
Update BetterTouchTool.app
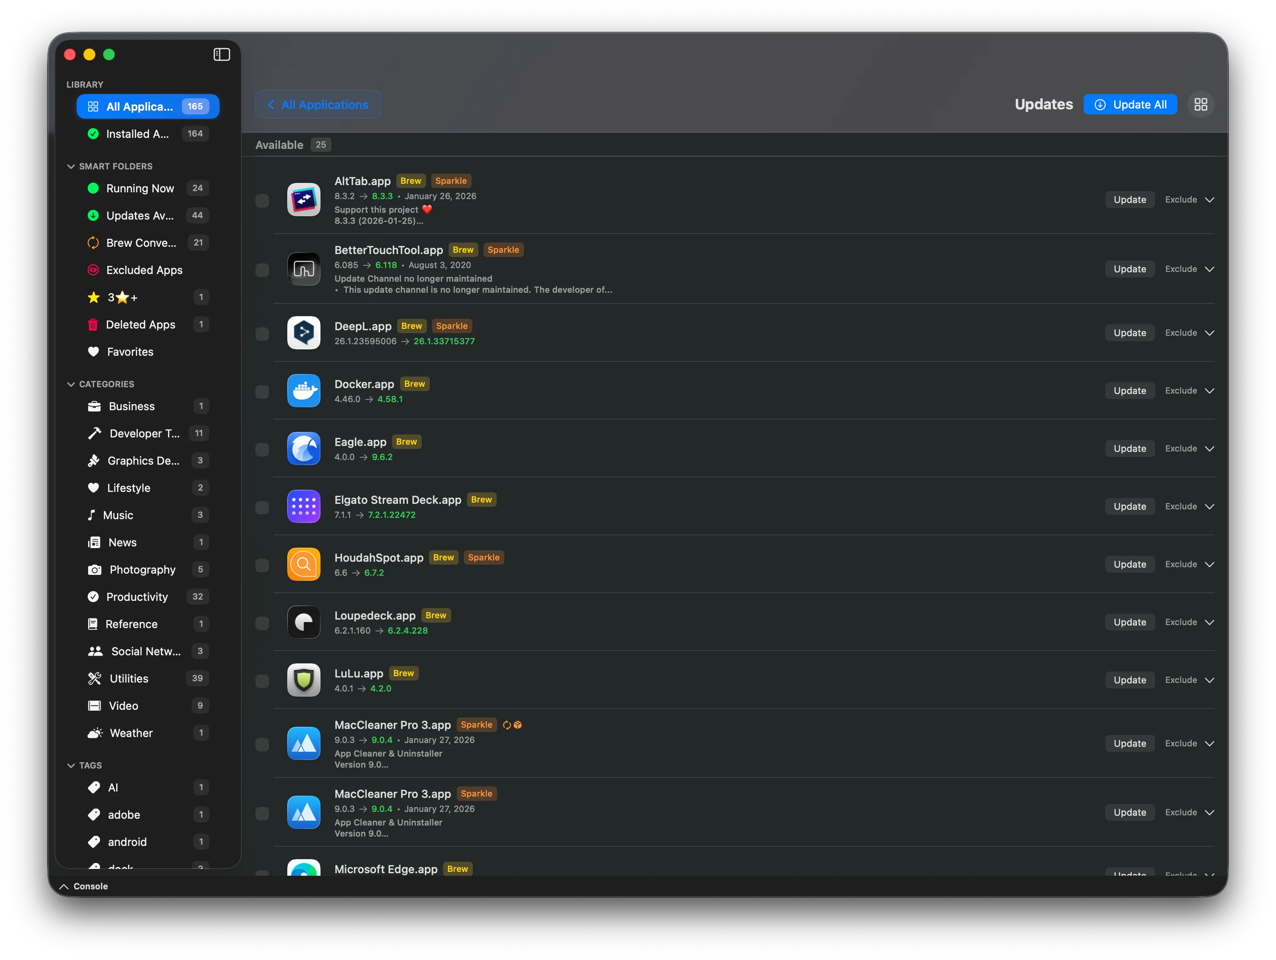(1130, 269)
